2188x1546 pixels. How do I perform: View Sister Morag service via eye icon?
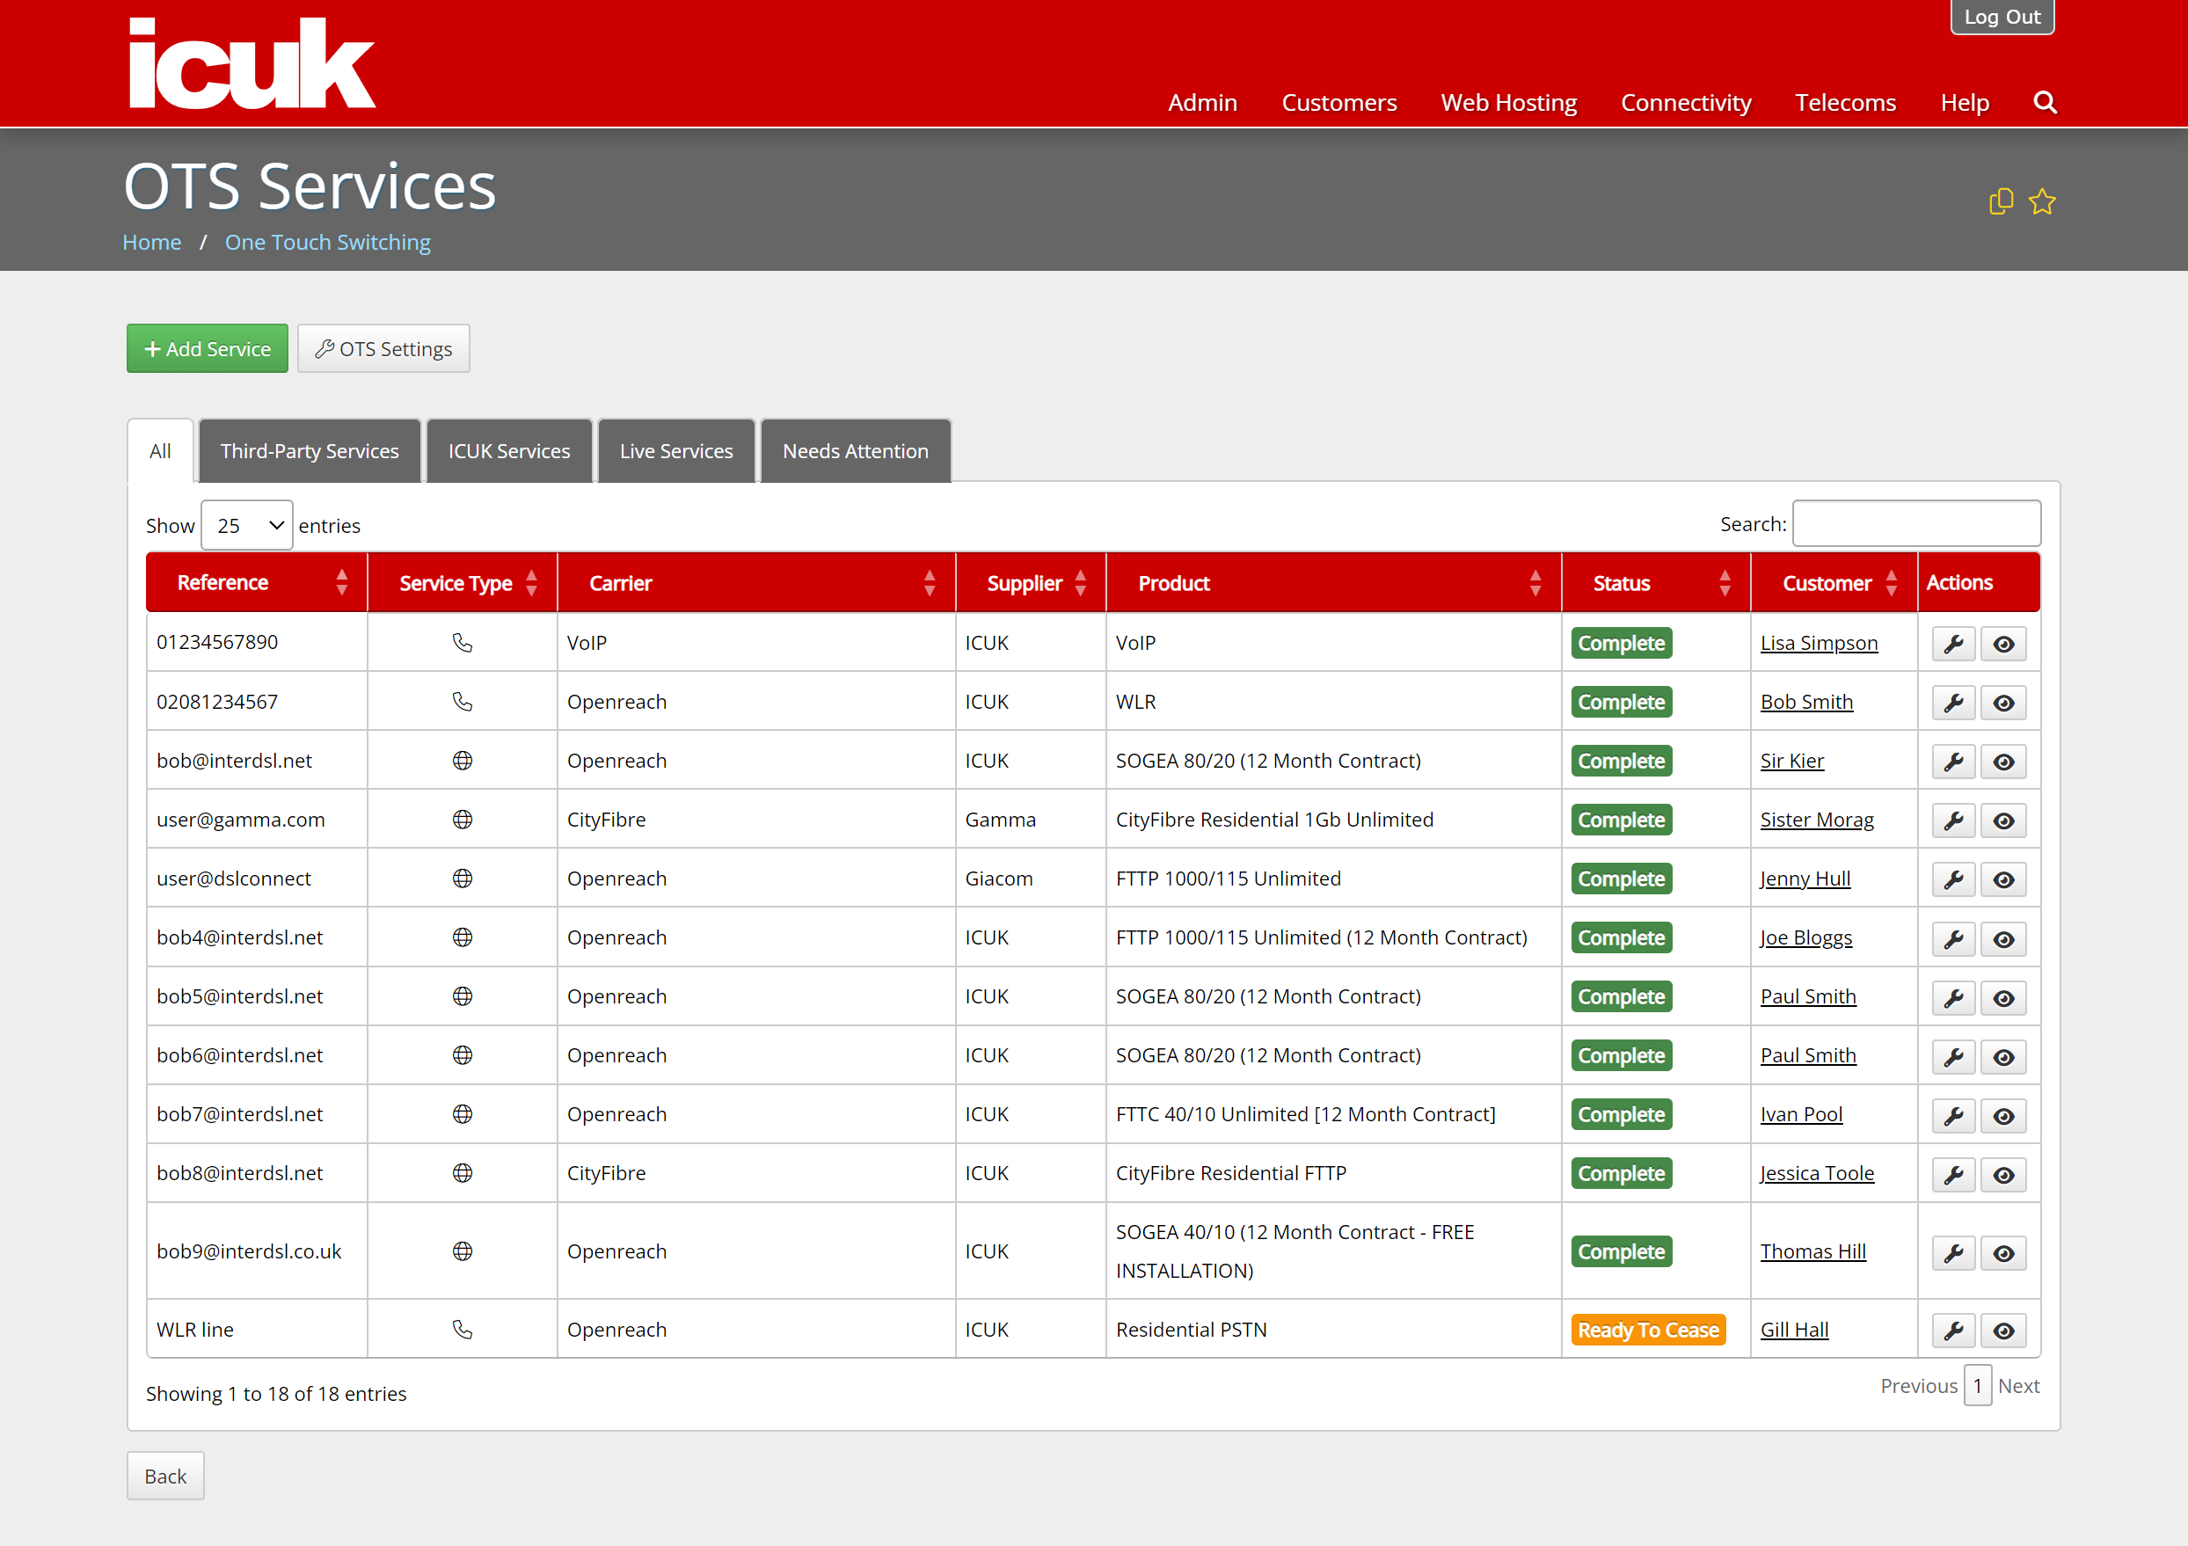[x=2003, y=820]
